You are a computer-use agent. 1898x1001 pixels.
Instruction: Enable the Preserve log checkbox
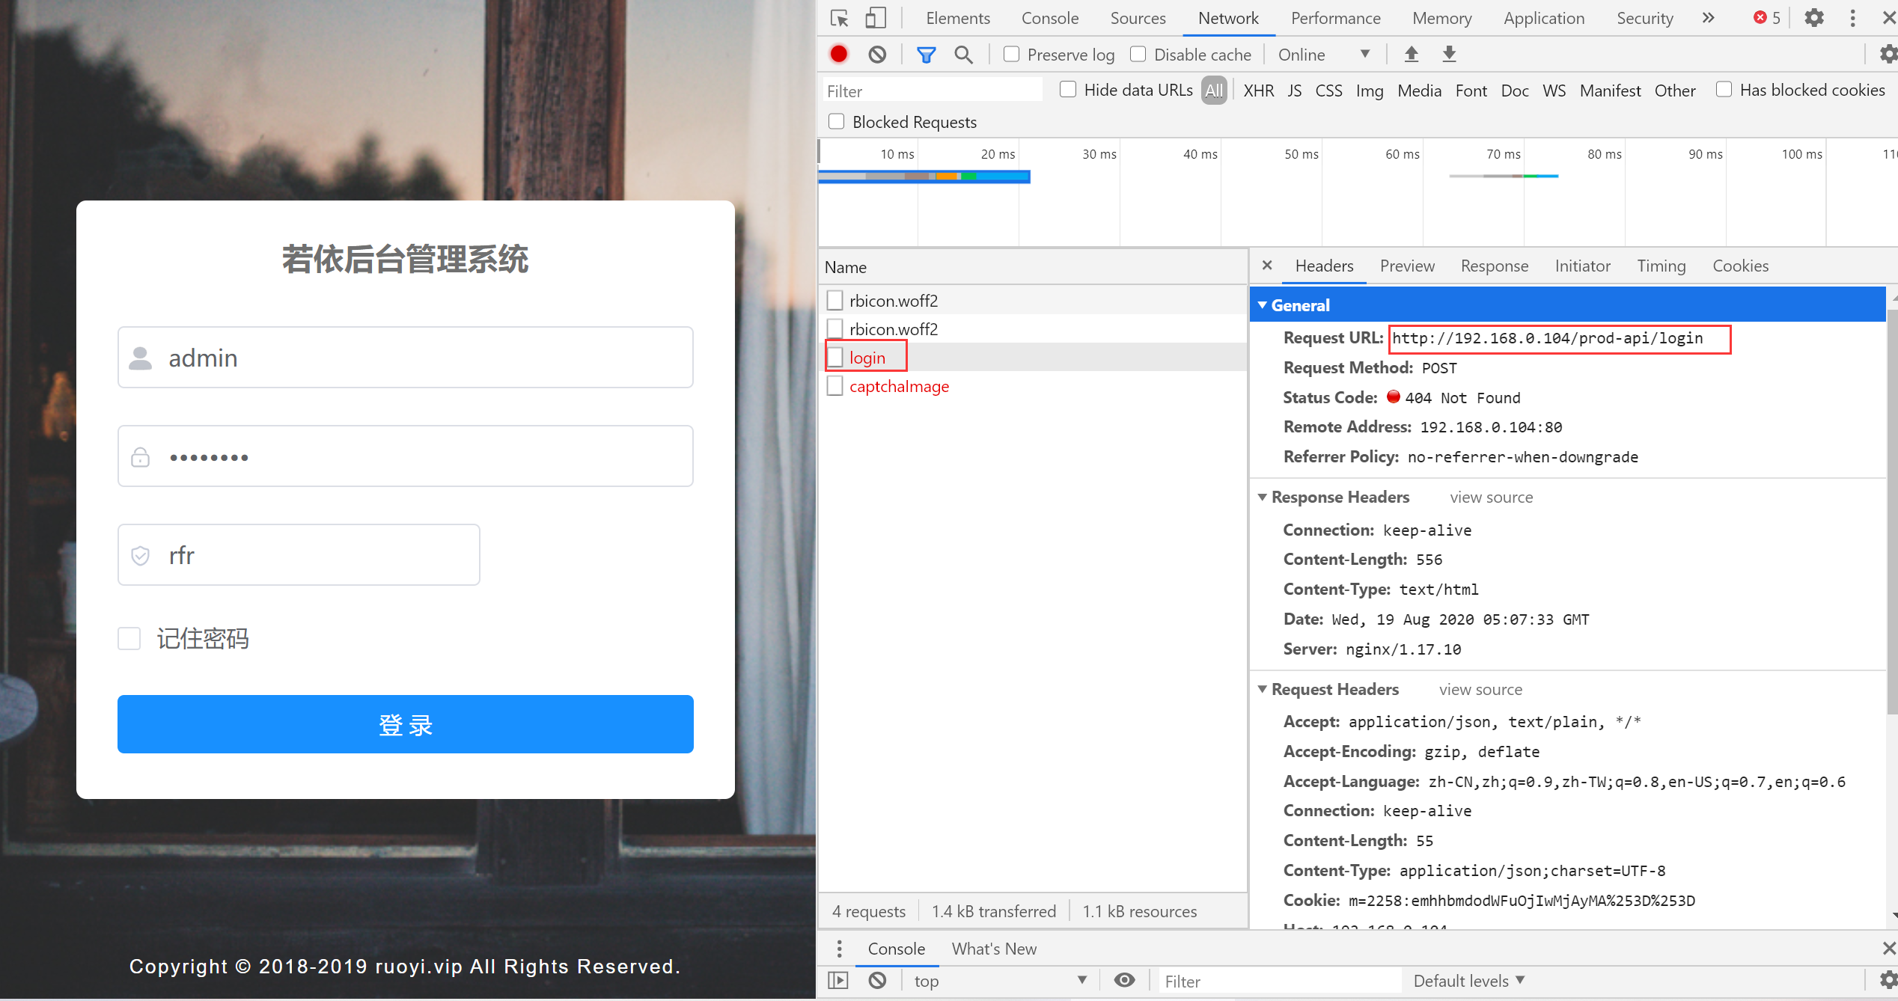(1011, 54)
